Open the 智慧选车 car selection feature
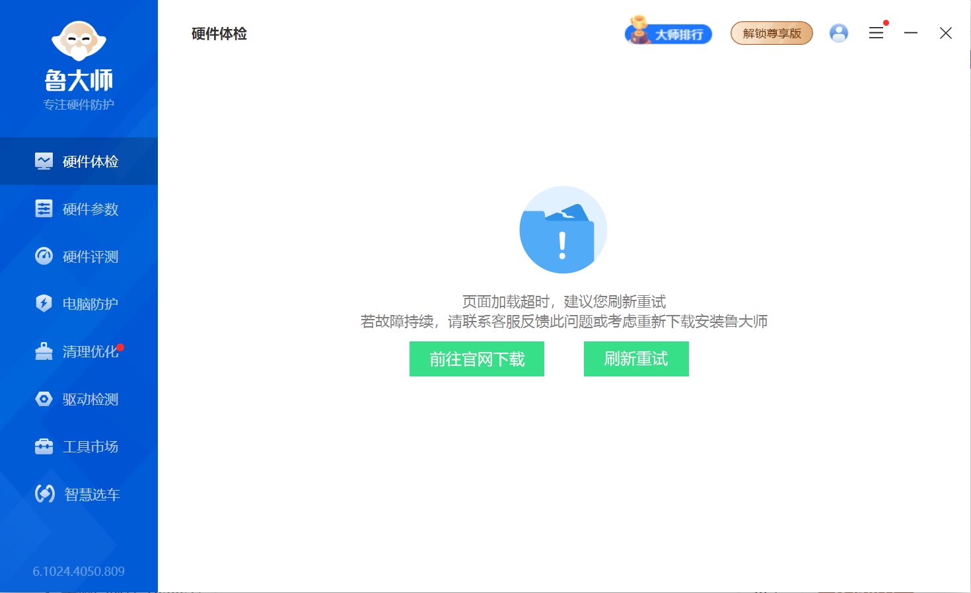971x593 pixels. click(x=79, y=494)
